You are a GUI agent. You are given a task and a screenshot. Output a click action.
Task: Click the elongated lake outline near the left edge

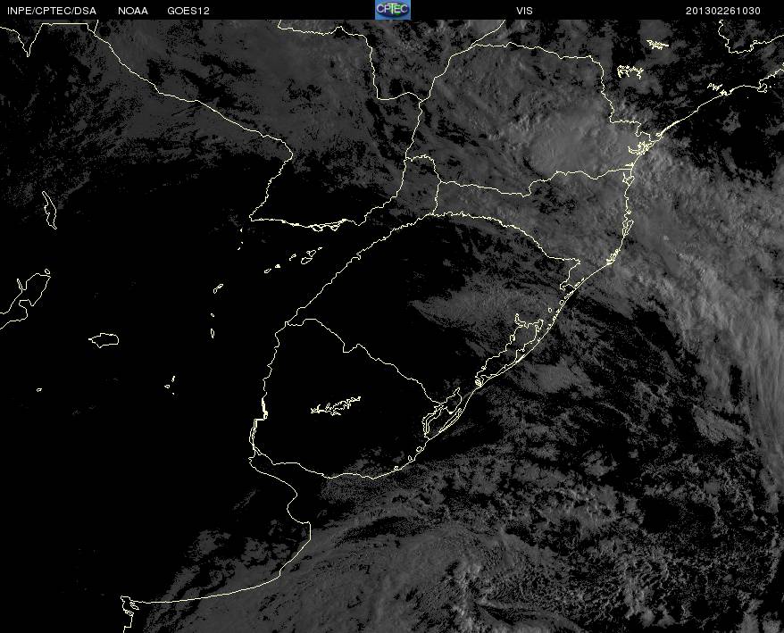click(x=49, y=210)
